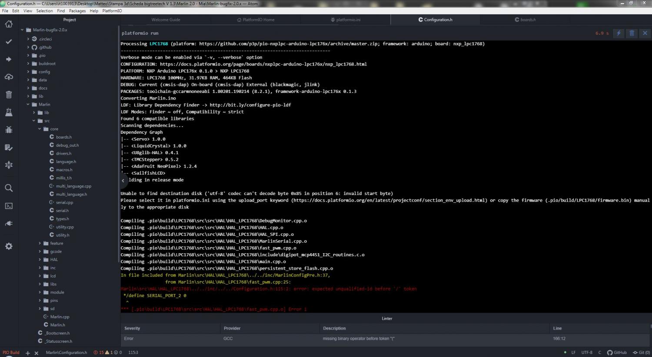Close the platformio run panel
Viewport: 652px width, 357px height.
tap(645, 33)
